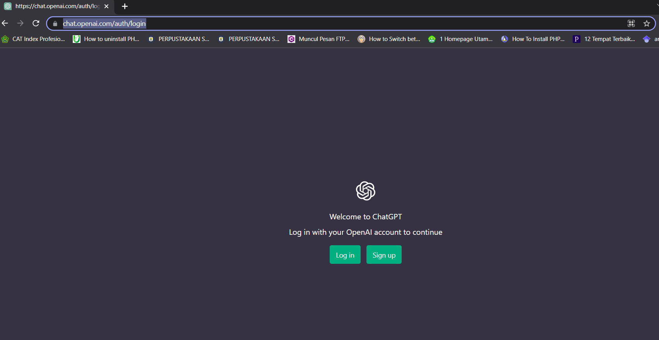
Task: Click Log in with your OpenAI account text
Action: point(366,232)
